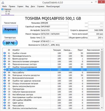This screenshot has width=105, height=111.
Task: Click the Буква тома field
Action: click(55, 38)
